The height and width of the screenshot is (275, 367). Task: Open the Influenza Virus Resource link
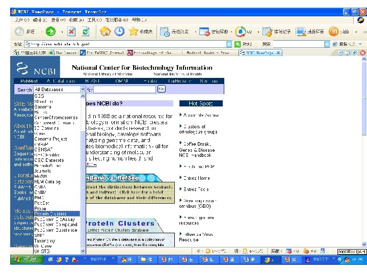(196, 237)
